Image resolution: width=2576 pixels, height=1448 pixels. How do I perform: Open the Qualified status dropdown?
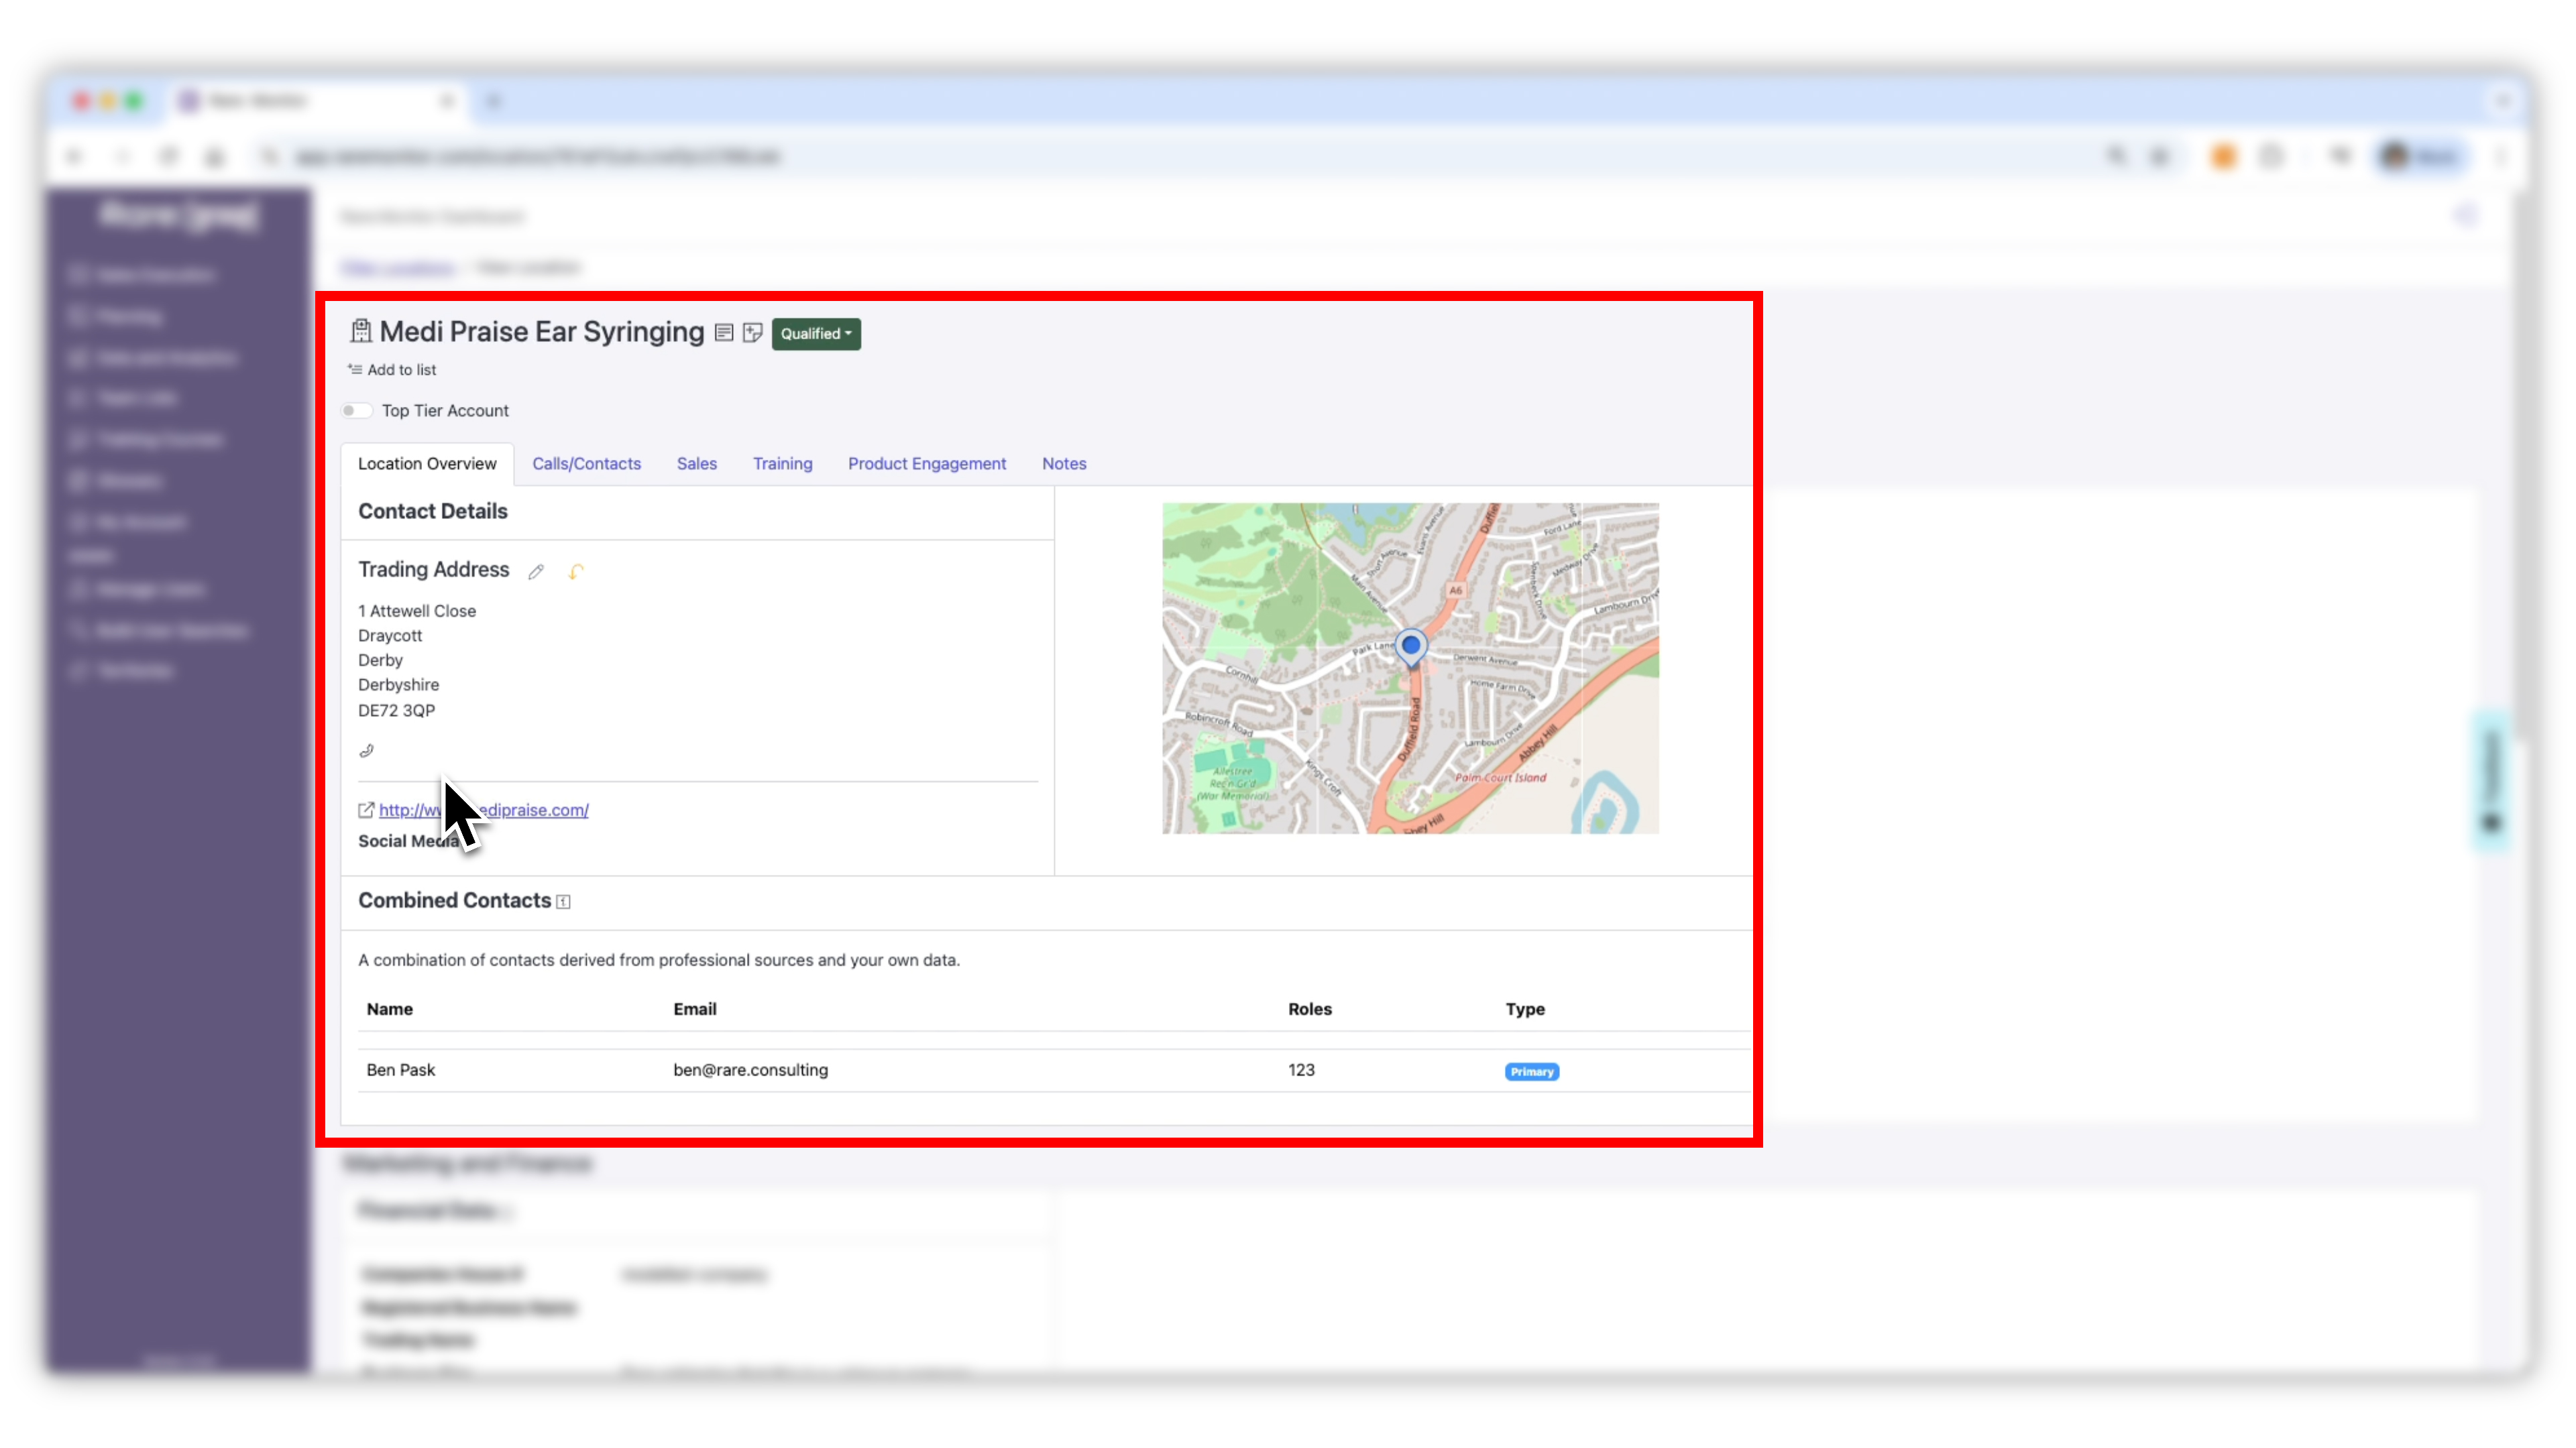point(816,334)
